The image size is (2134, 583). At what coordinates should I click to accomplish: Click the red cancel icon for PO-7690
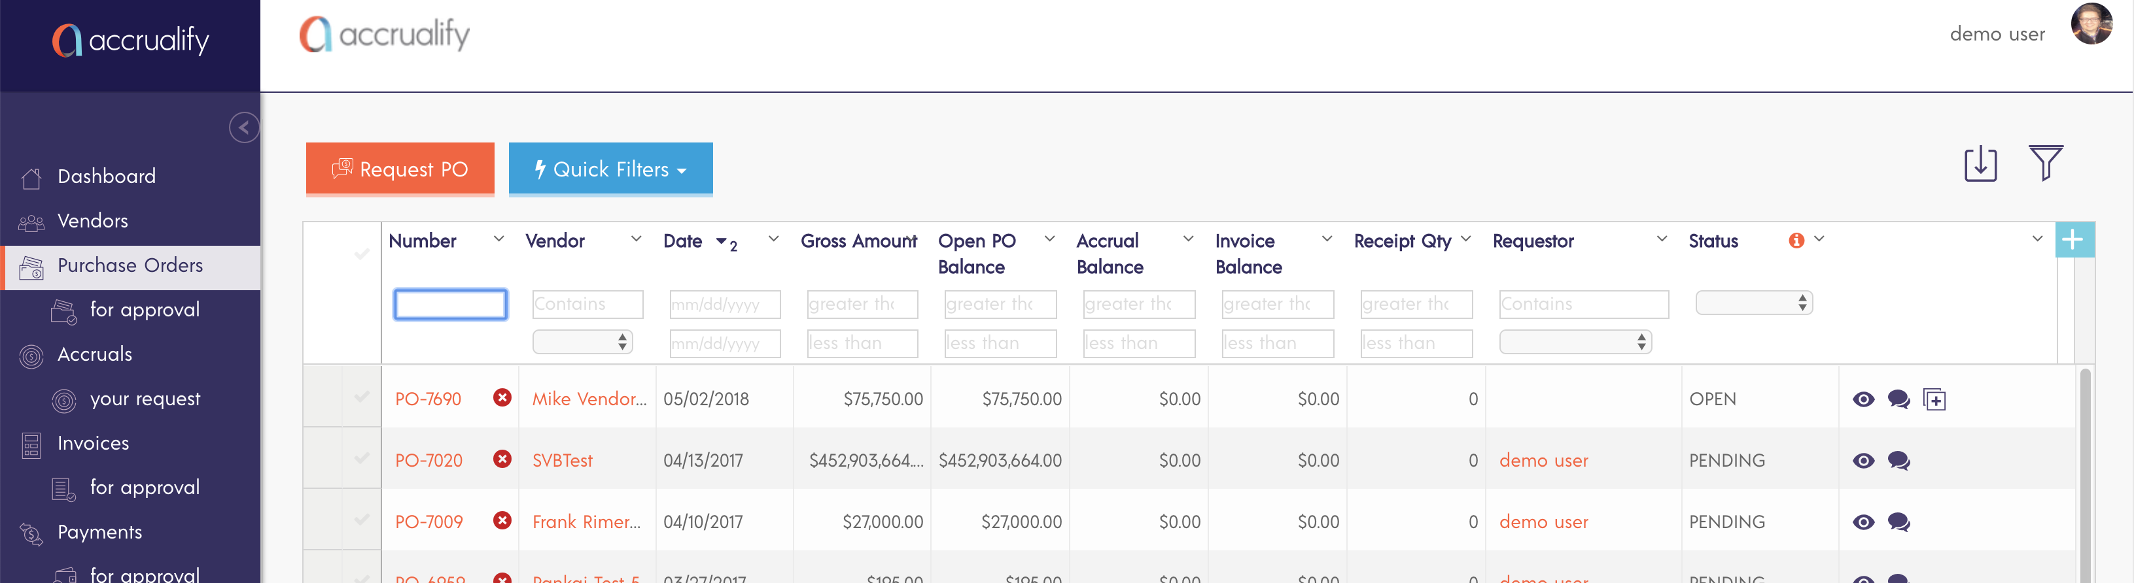point(502,398)
